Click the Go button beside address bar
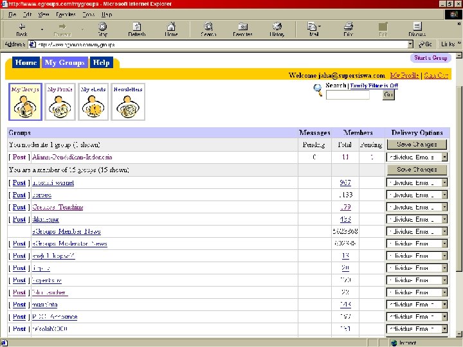463x347 pixels. 425,44
